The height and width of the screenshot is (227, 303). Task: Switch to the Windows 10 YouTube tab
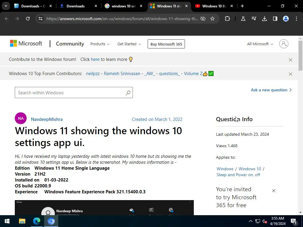pyautogui.click(x=214, y=6)
